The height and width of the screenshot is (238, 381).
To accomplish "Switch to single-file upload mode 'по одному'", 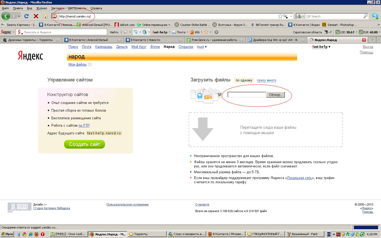I will 244,80.
